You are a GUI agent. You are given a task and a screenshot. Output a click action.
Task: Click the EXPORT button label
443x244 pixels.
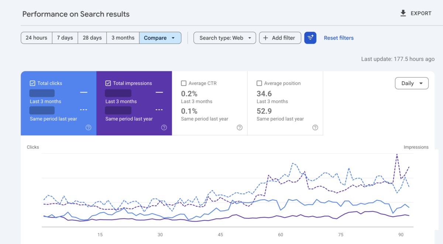pos(421,13)
